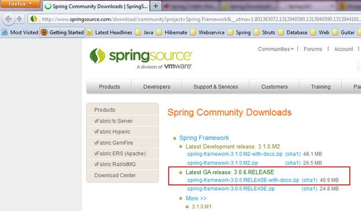This screenshot has height=211, width=361.
Task: Open the Forums link
Action: coord(312,49)
